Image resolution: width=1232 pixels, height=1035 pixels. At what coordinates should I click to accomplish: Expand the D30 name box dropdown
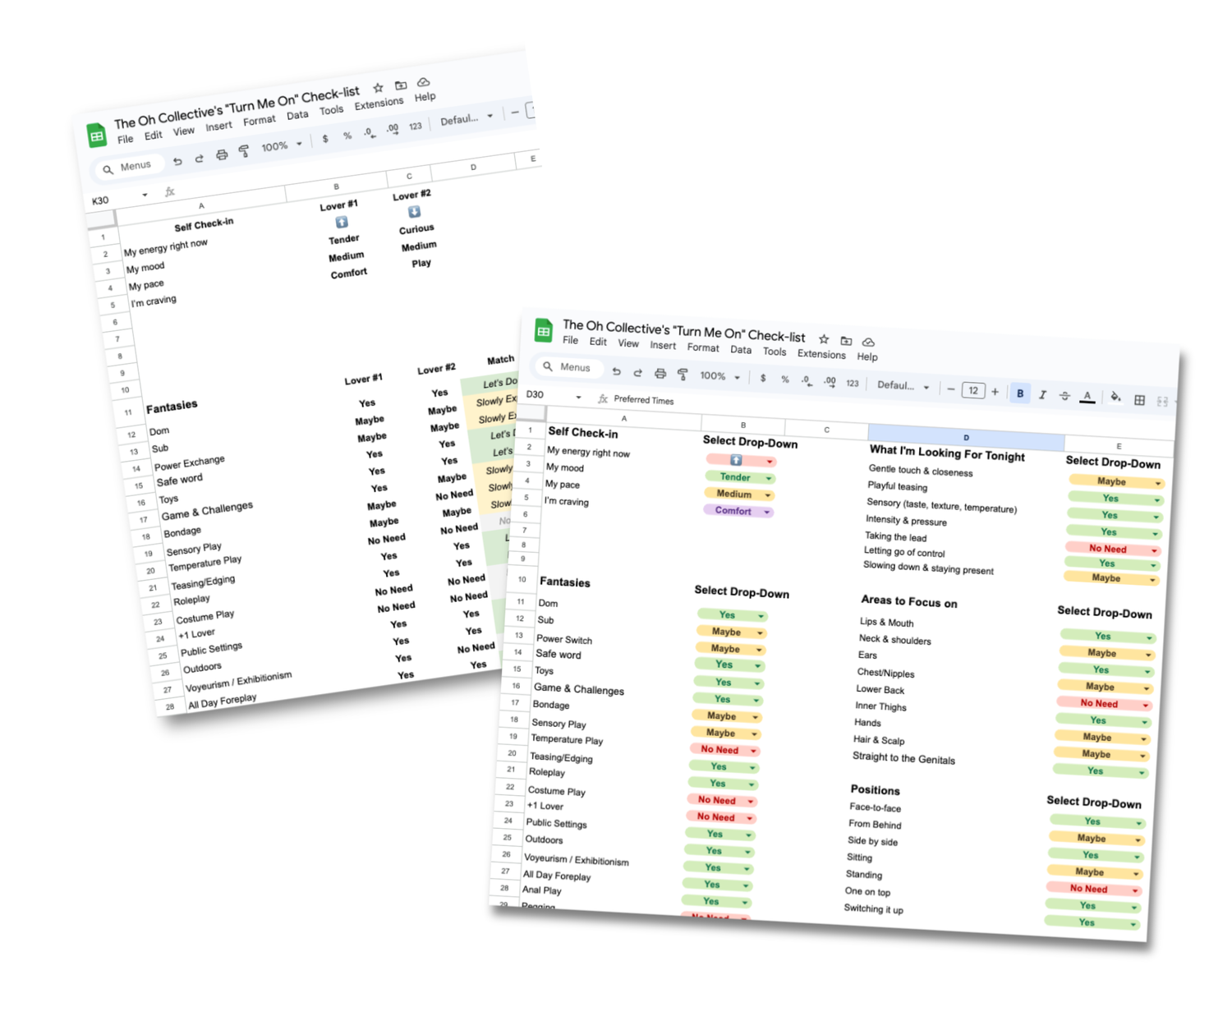[579, 398]
